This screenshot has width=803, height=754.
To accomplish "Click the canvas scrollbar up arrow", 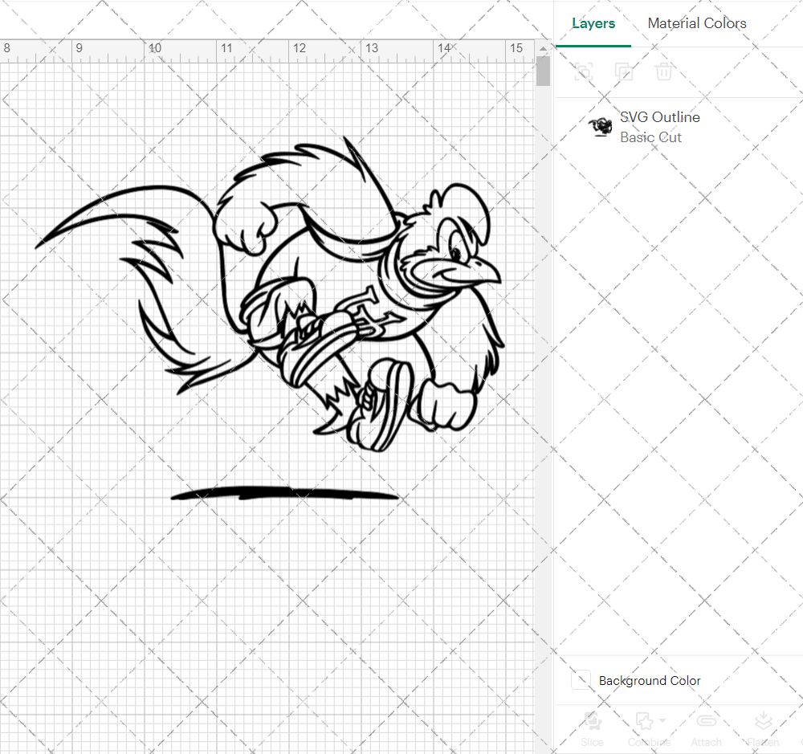I will click(543, 49).
